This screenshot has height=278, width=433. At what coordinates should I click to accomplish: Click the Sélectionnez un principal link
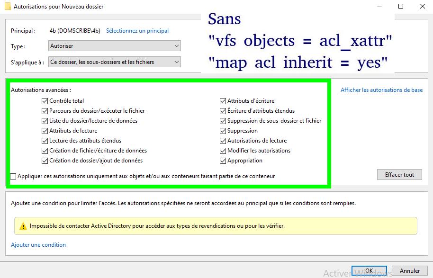[x=137, y=31]
